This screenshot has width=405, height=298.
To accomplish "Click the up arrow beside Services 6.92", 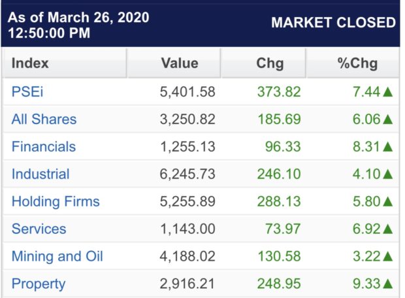I will [388, 229].
